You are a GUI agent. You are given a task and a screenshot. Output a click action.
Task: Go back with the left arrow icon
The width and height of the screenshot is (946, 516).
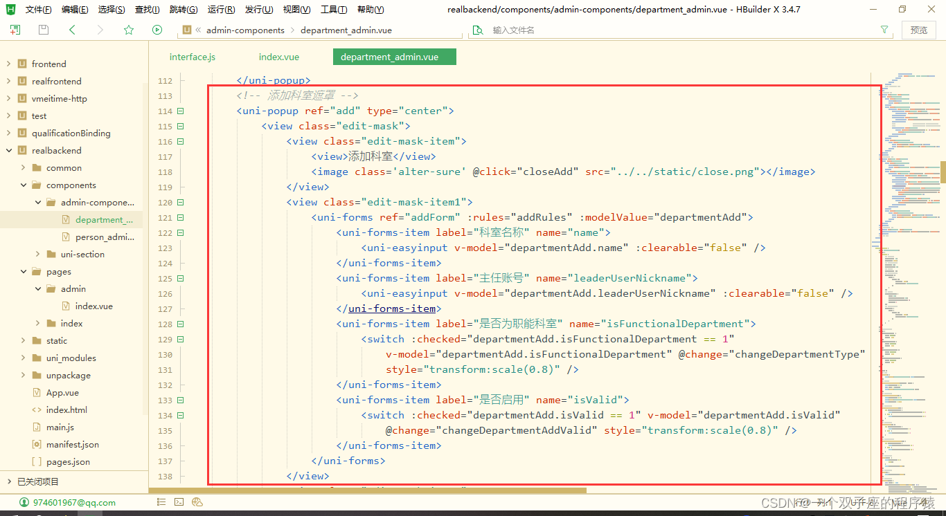click(x=72, y=30)
